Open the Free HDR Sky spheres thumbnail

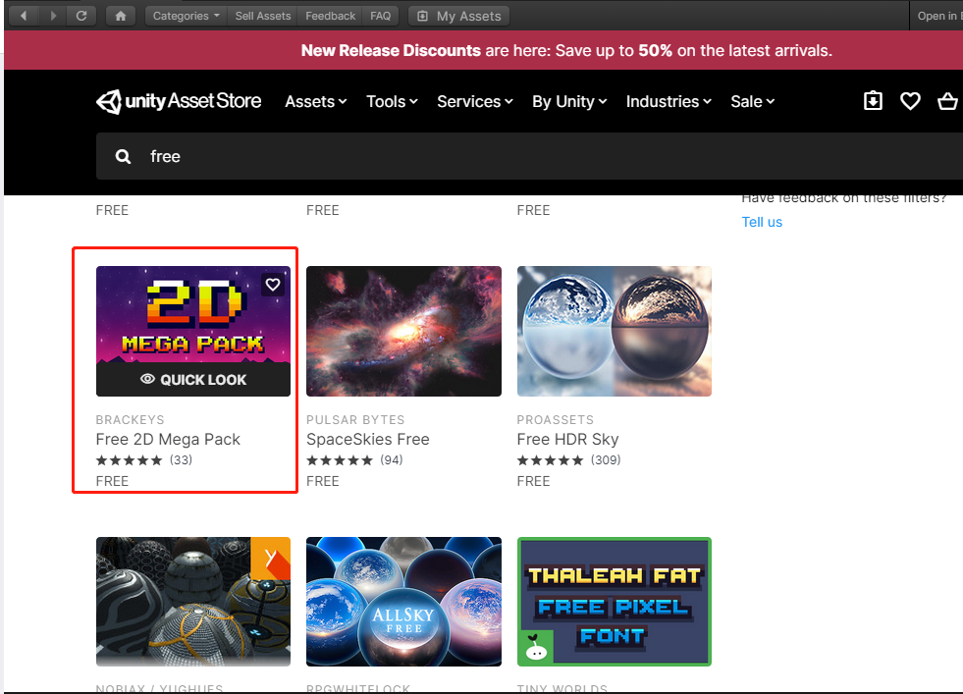[615, 331]
